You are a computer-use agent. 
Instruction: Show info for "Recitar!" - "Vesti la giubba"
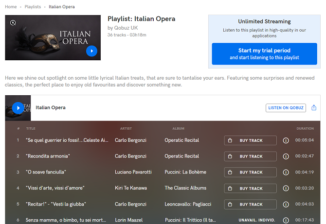tap(286, 205)
